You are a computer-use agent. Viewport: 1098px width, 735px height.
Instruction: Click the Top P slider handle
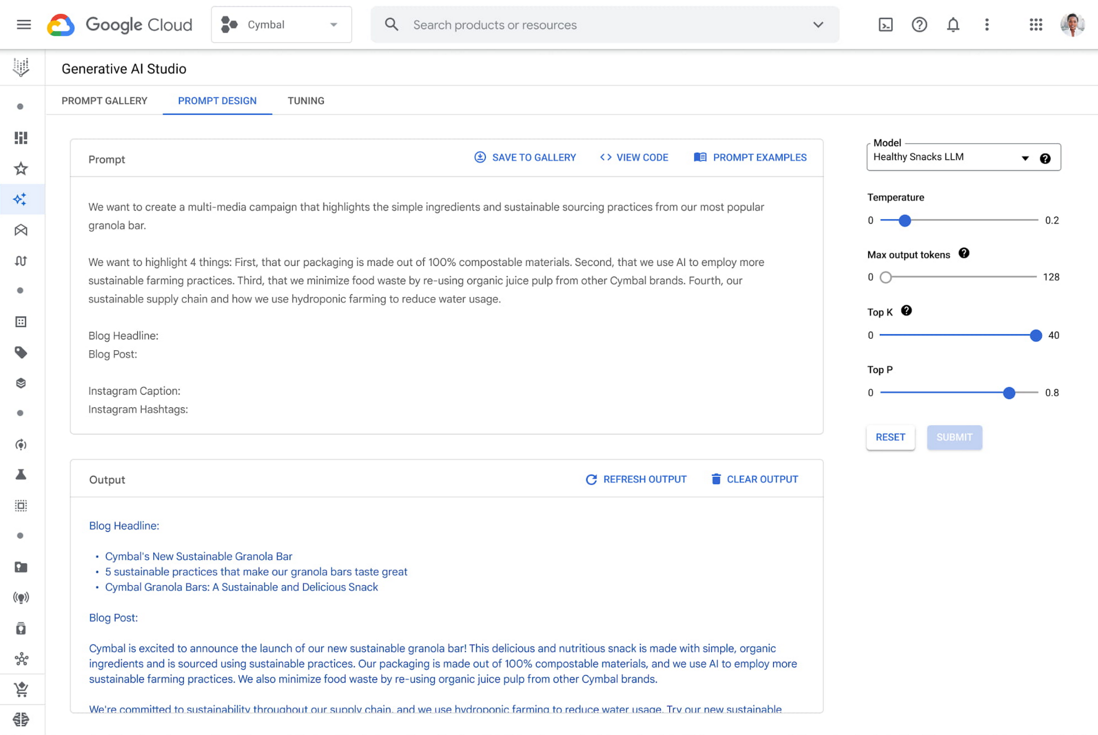(x=1009, y=393)
